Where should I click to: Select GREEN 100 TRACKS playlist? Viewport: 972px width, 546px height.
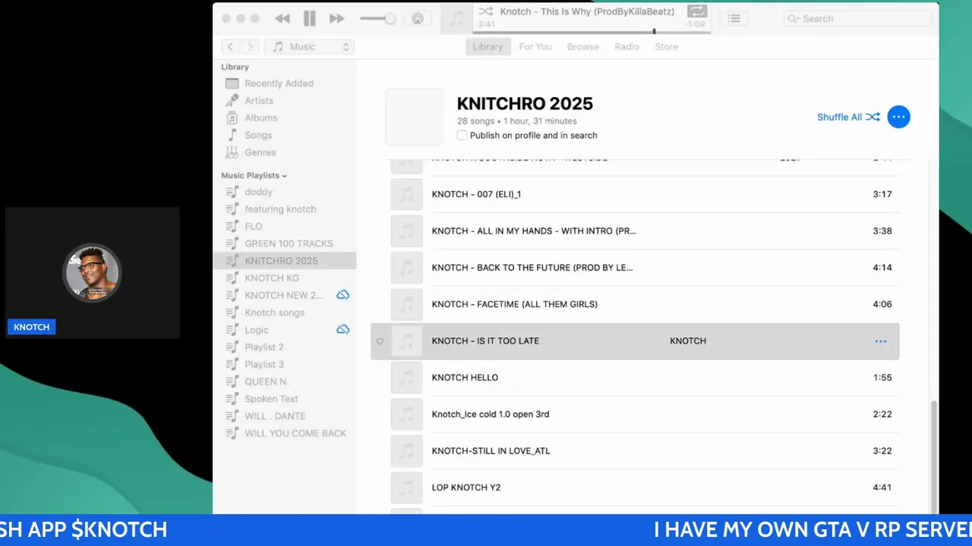[289, 243]
